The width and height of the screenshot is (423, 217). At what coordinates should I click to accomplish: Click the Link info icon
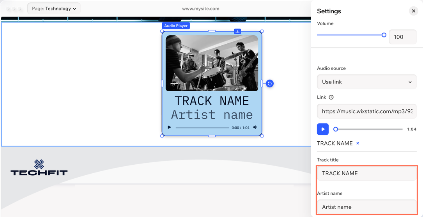(x=331, y=97)
